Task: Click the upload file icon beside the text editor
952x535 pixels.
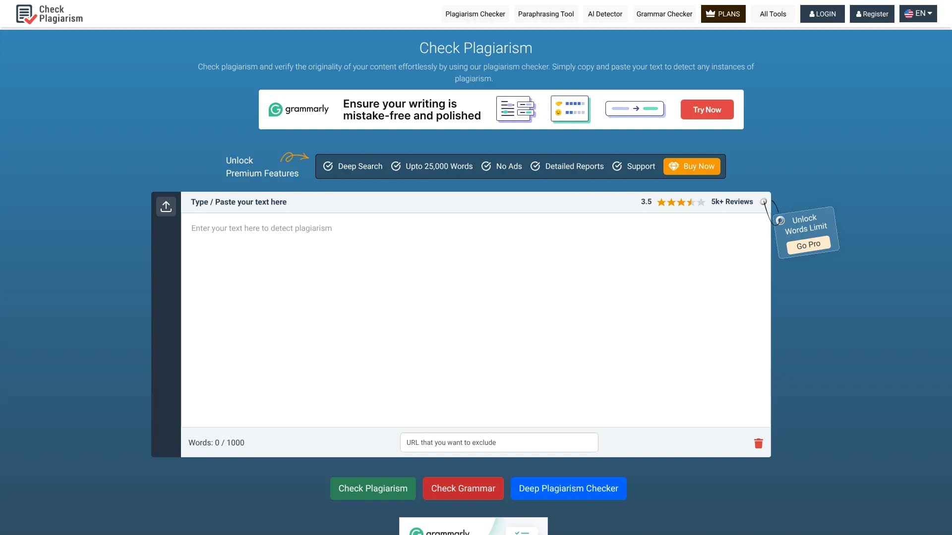Action: (x=166, y=207)
